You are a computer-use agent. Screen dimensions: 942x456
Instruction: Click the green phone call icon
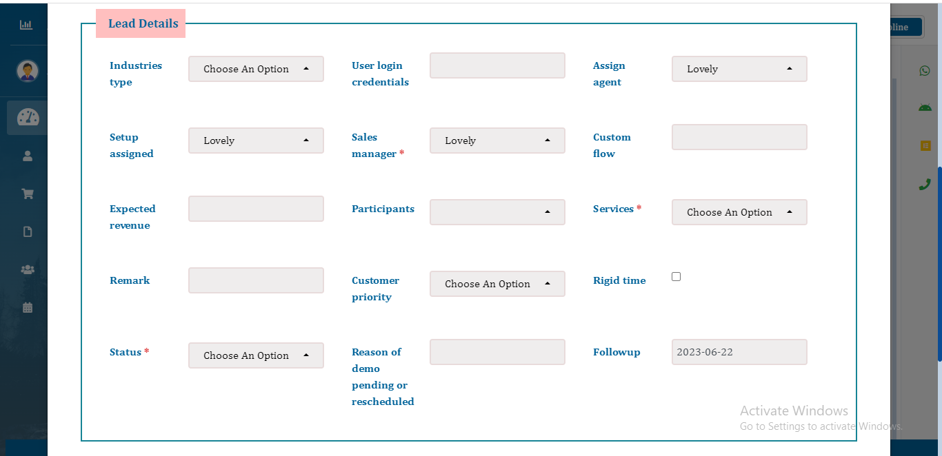(x=925, y=184)
